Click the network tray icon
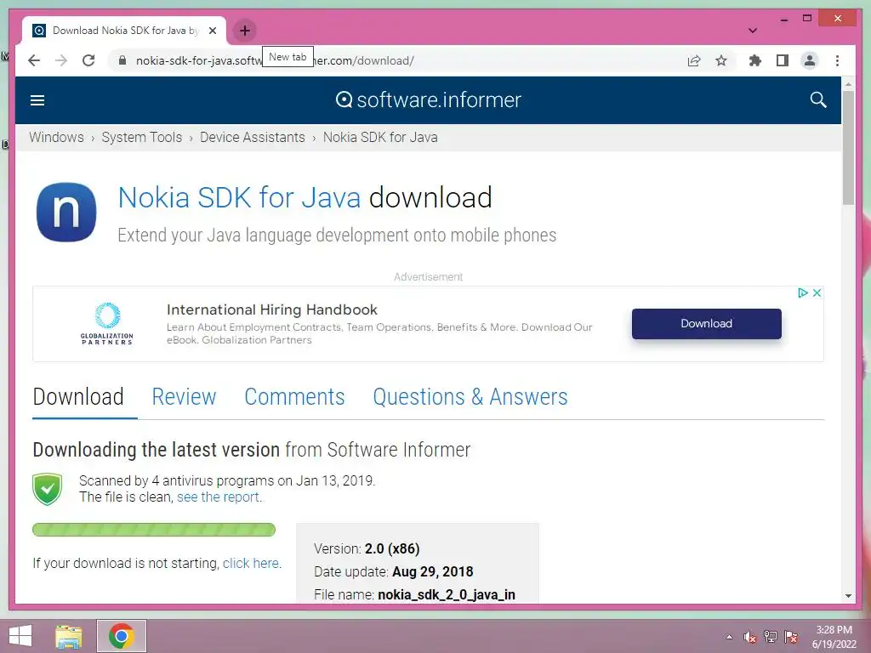Viewport: 871px width, 653px height. coord(771,637)
